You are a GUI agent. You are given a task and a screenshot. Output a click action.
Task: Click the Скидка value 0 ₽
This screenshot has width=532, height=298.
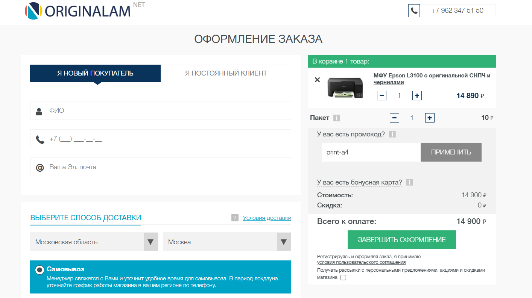[482, 205]
